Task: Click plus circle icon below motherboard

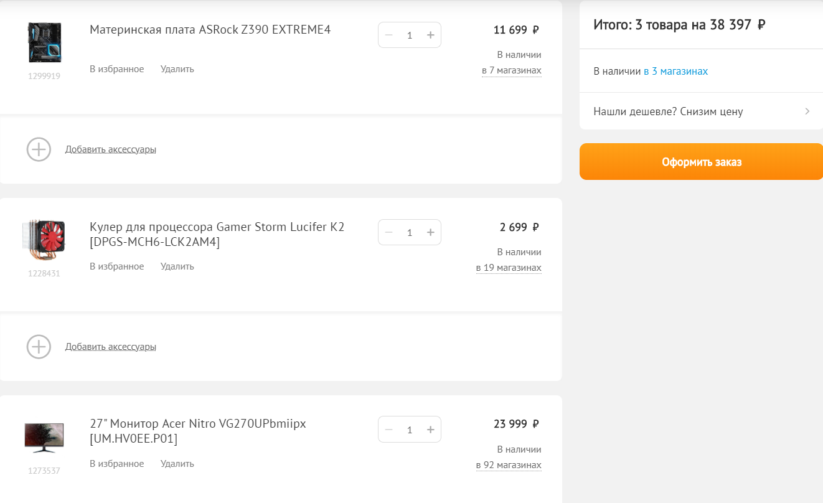Action: pyautogui.click(x=39, y=149)
